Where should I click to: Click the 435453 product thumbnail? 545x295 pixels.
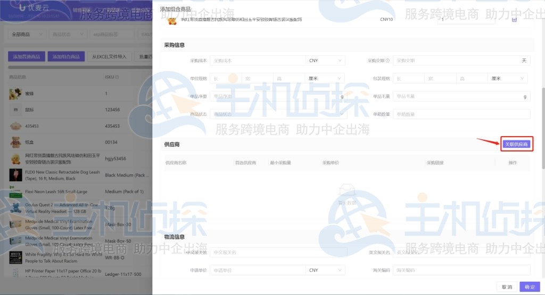15,126
